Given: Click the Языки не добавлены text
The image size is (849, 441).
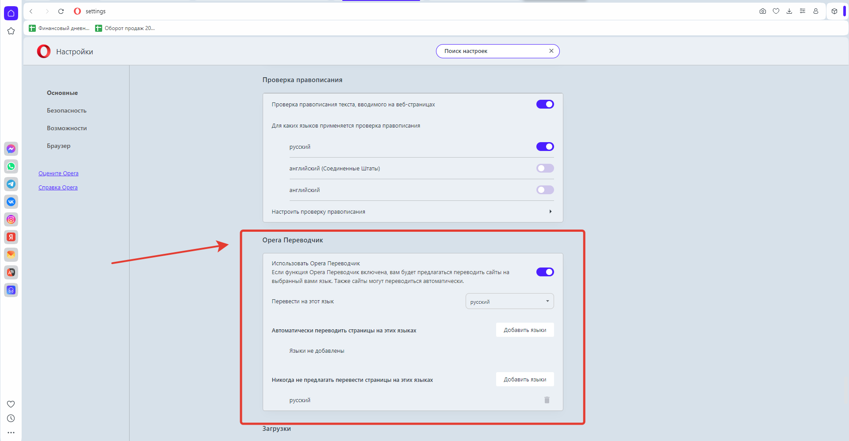Looking at the screenshot, I should pyautogui.click(x=317, y=351).
